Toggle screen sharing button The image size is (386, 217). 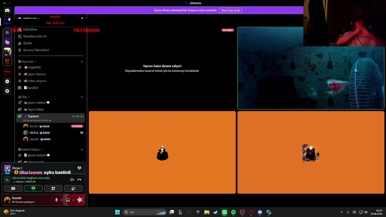pyautogui.click(x=33, y=189)
